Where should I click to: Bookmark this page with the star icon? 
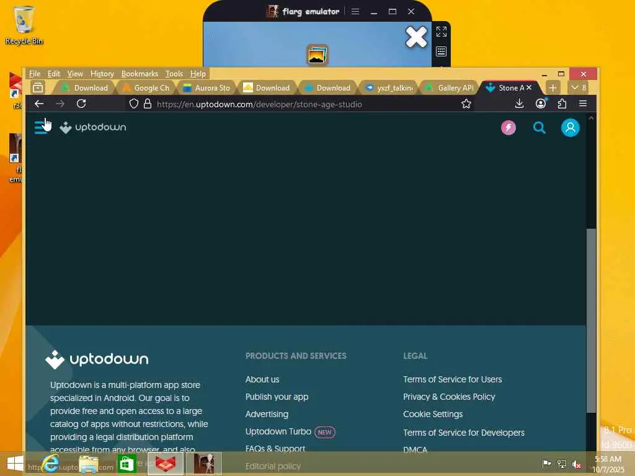click(x=466, y=104)
